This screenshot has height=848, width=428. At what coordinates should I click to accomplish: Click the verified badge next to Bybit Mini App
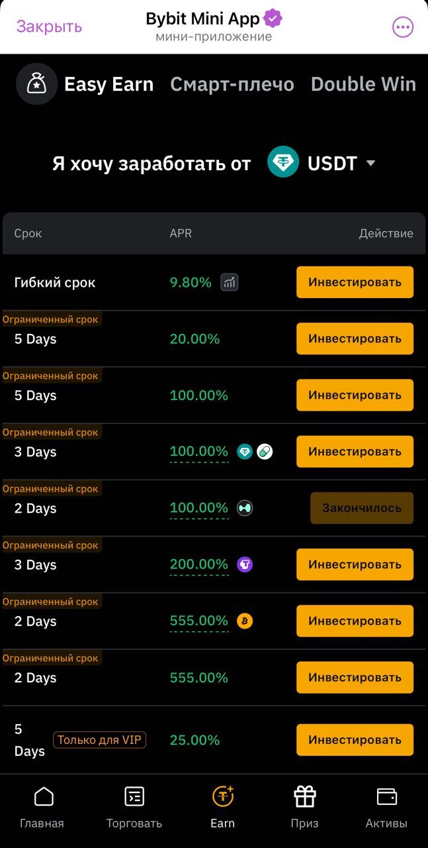pyautogui.click(x=272, y=18)
